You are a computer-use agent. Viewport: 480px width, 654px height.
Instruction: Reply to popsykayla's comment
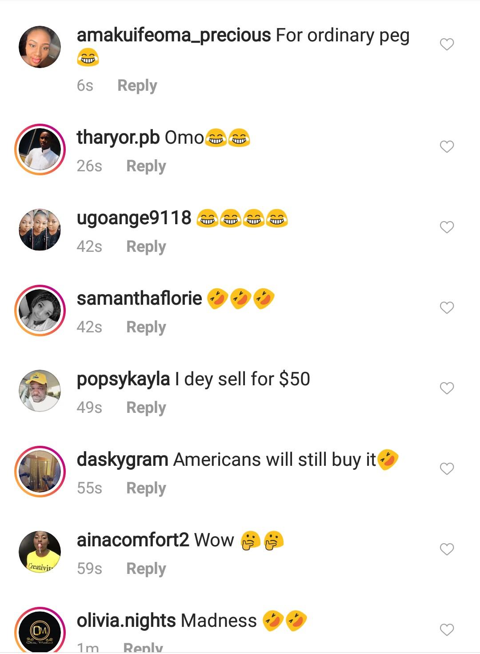click(x=146, y=408)
